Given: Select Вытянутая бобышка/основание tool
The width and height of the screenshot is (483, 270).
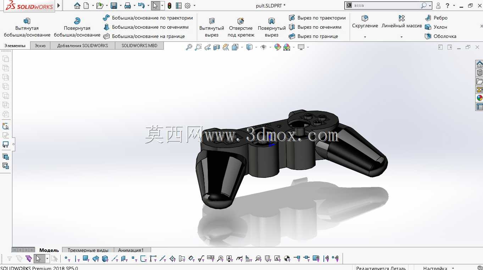Looking at the screenshot, I should pos(27,27).
